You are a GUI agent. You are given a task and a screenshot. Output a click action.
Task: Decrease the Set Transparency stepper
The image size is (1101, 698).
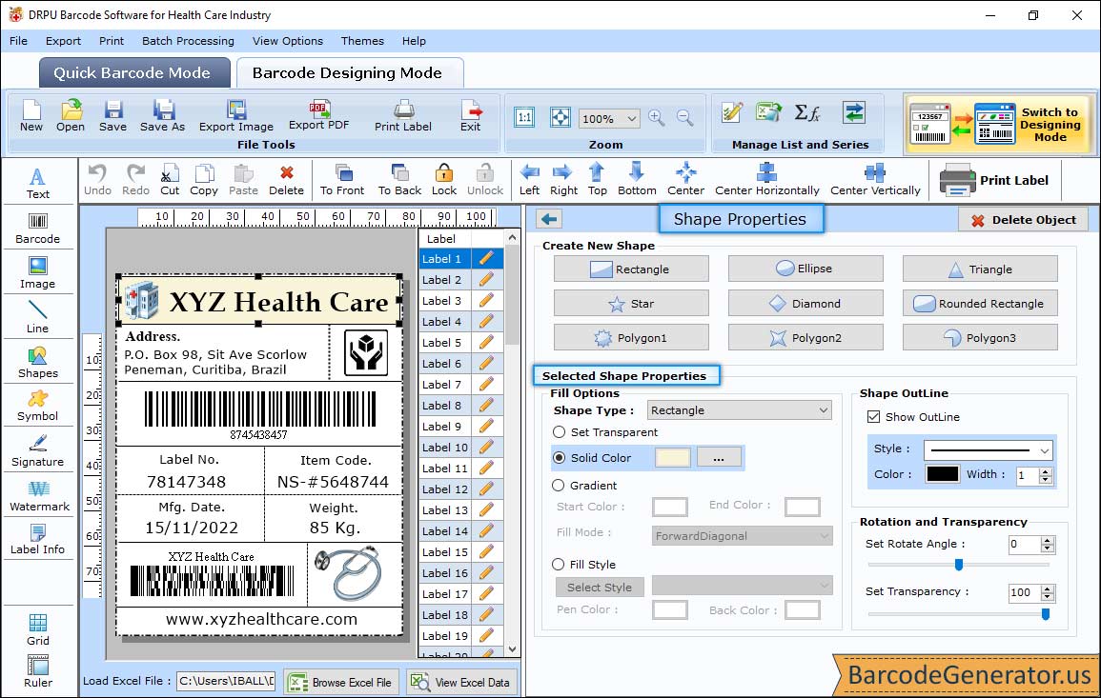pyautogui.click(x=1048, y=597)
